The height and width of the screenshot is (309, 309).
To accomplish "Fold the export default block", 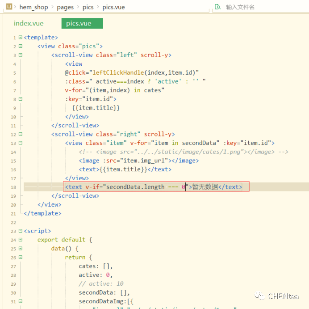I will click(x=20, y=240).
